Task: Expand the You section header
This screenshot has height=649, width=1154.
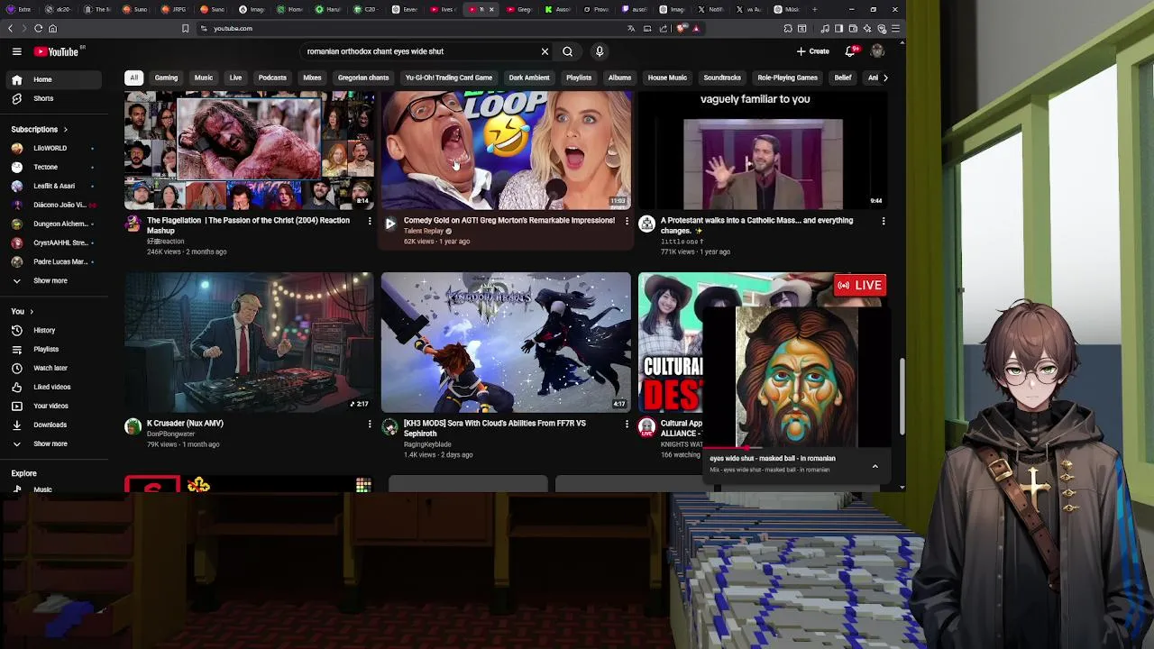Action: click(x=23, y=311)
